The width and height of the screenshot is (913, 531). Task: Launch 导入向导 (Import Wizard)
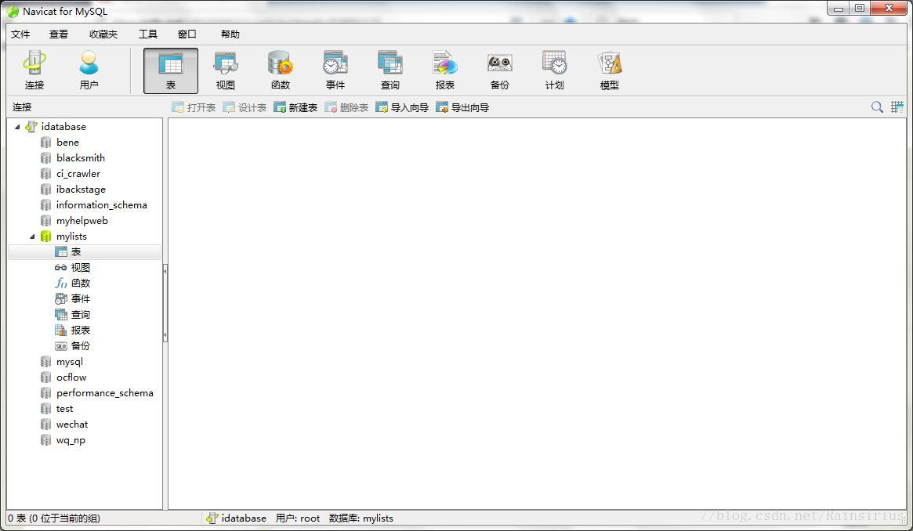[402, 107]
